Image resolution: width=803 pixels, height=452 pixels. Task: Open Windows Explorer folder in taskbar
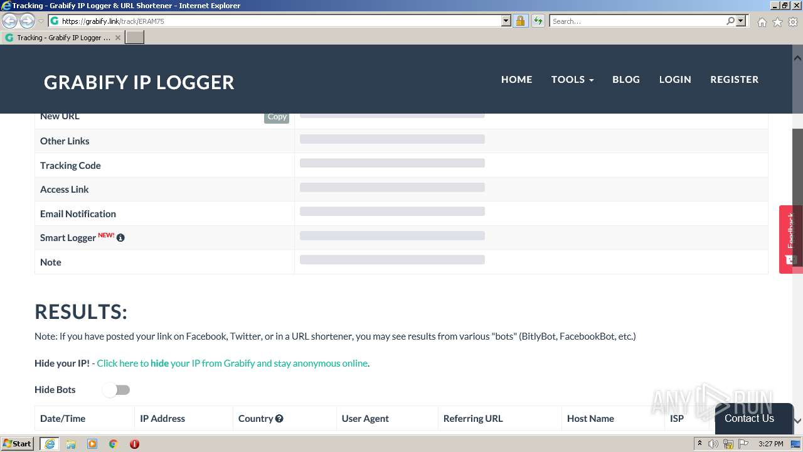[71, 444]
